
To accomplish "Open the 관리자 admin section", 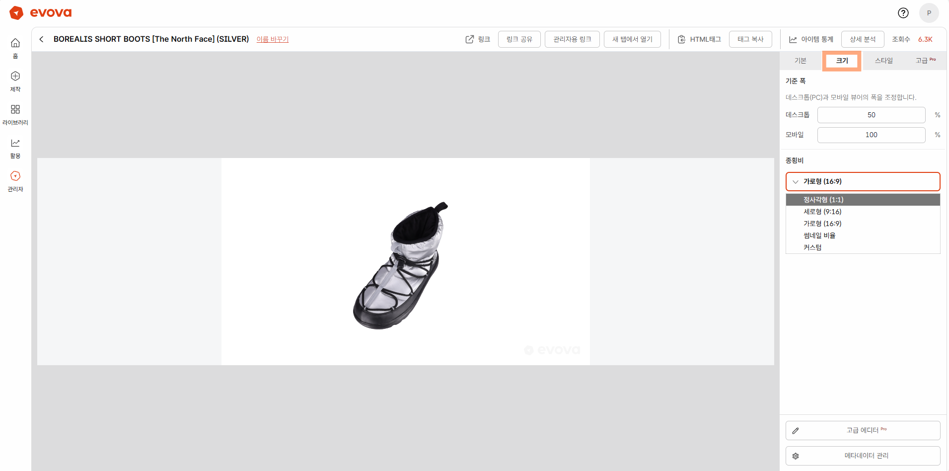I will coord(15,181).
